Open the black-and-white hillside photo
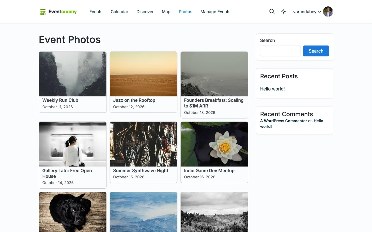372x232 pixels. click(x=214, y=212)
